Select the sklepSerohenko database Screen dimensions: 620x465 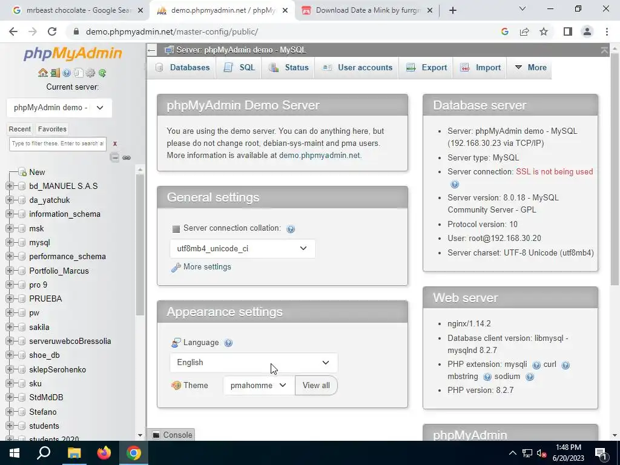(x=58, y=370)
